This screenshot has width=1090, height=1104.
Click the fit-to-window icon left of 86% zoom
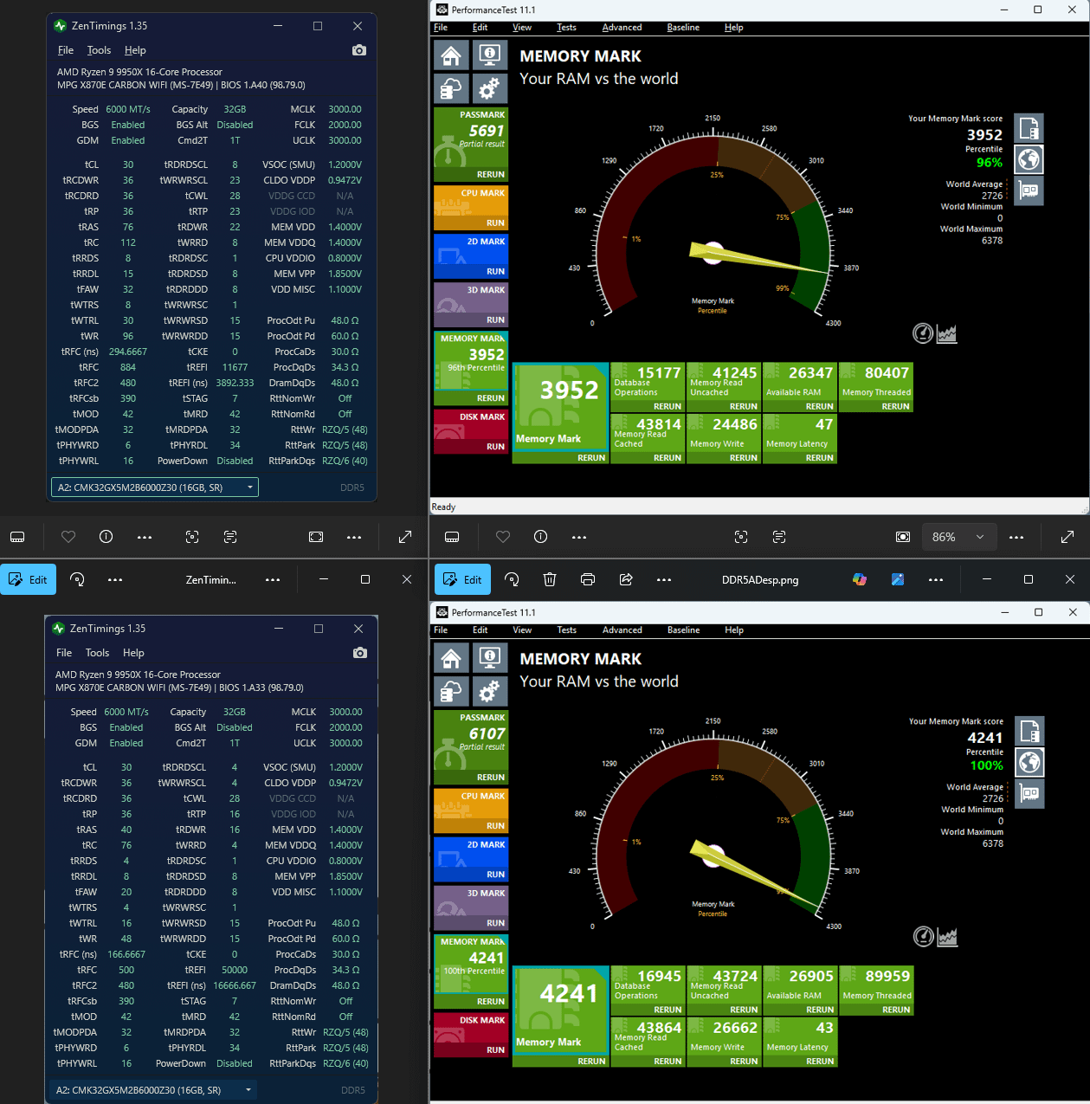click(903, 537)
